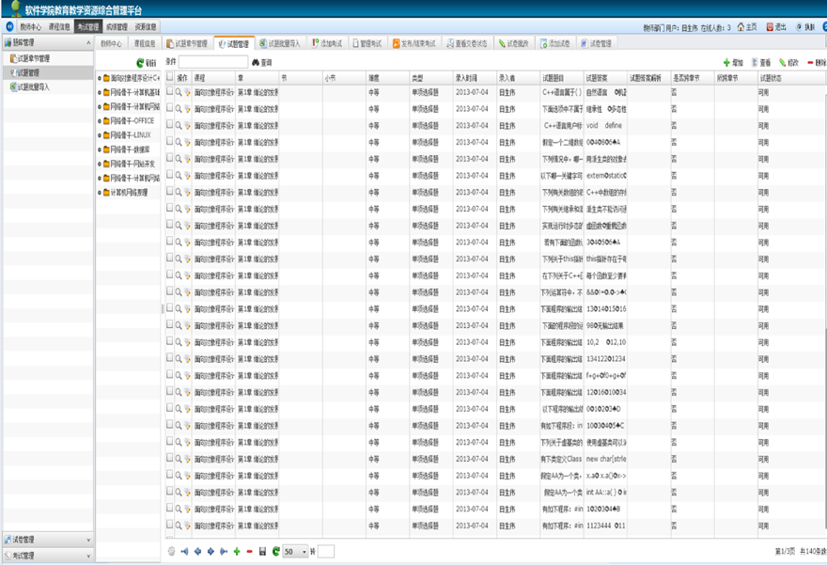
Task: Expand the 网络骨干-数据库 tree folder
Action: (100, 149)
